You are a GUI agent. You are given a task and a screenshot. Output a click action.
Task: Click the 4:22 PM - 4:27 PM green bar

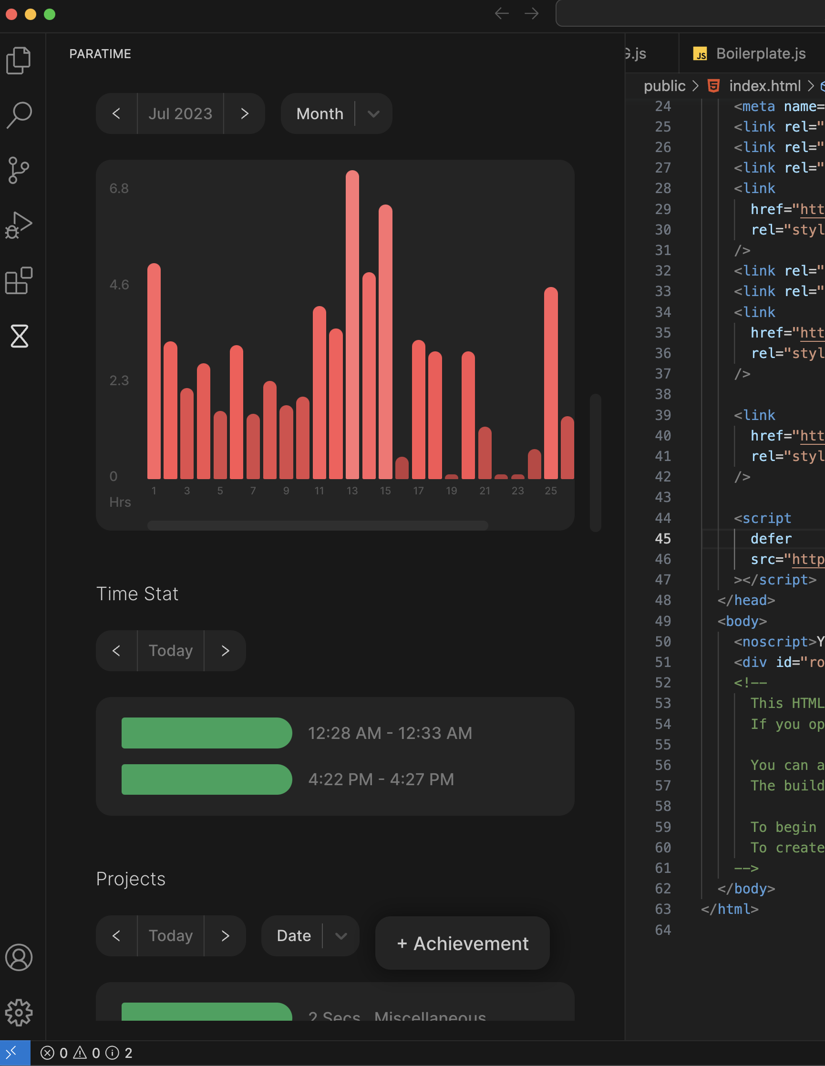pos(206,779)
